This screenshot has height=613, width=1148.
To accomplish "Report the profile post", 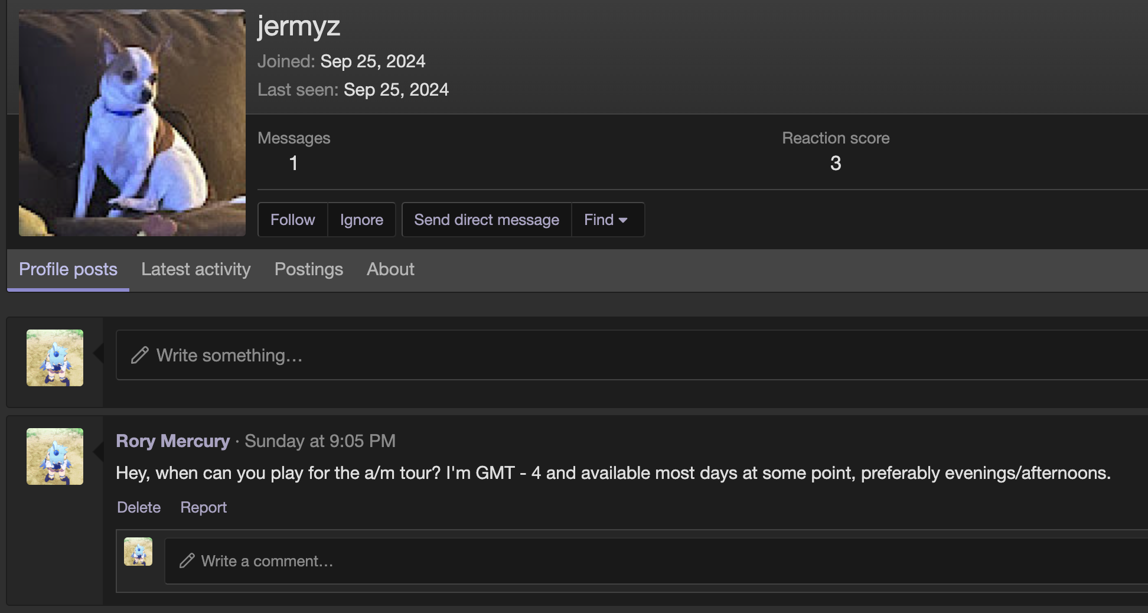I will point(203,507).
